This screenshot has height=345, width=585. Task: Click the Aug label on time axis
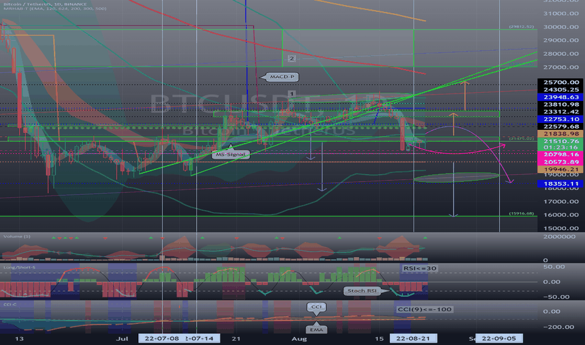click(299, 339)
